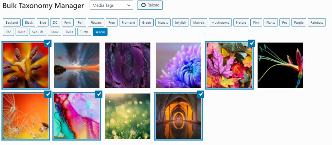
Task: Select the Flowers tag
Action: (96, 22)
